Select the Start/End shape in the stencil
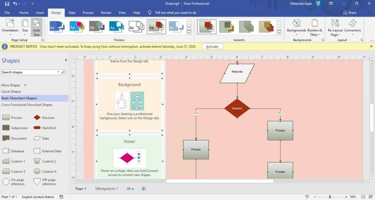375x200 pixels. 37,128
